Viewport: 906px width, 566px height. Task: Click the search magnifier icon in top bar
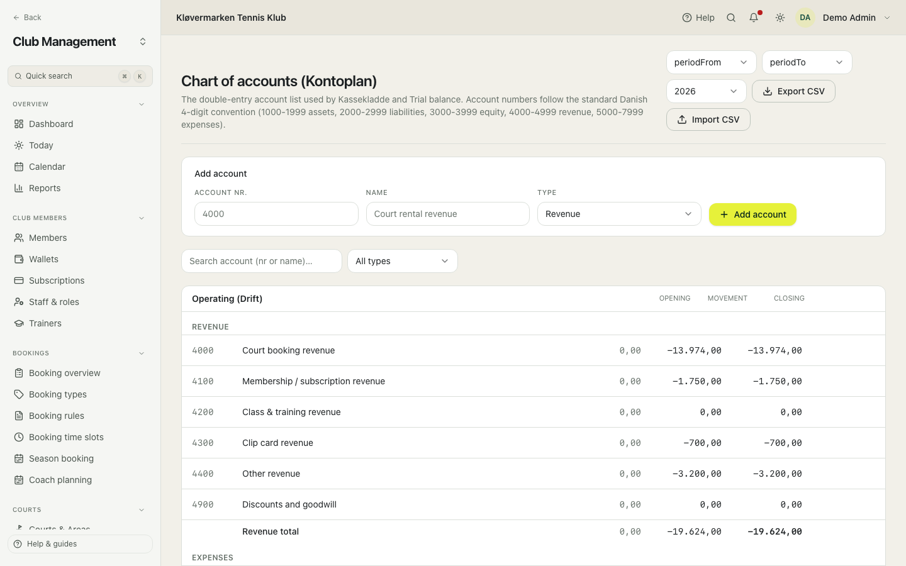731,18
